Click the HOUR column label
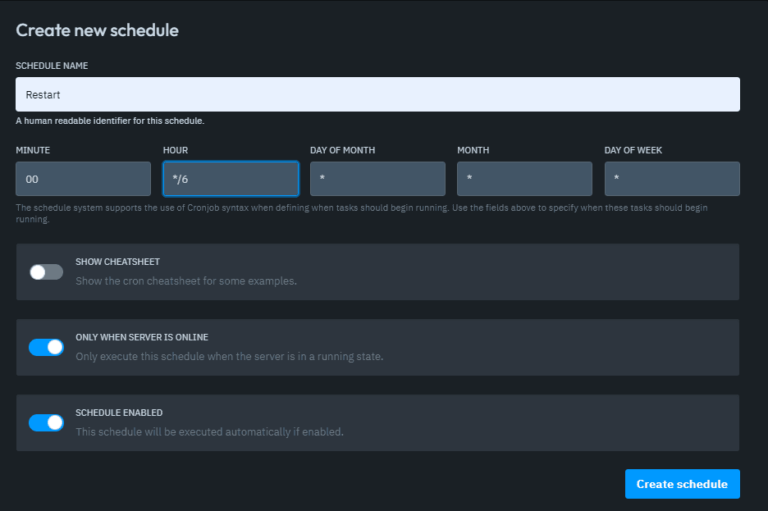Screen dimensions: 768x511 point(175,150)
